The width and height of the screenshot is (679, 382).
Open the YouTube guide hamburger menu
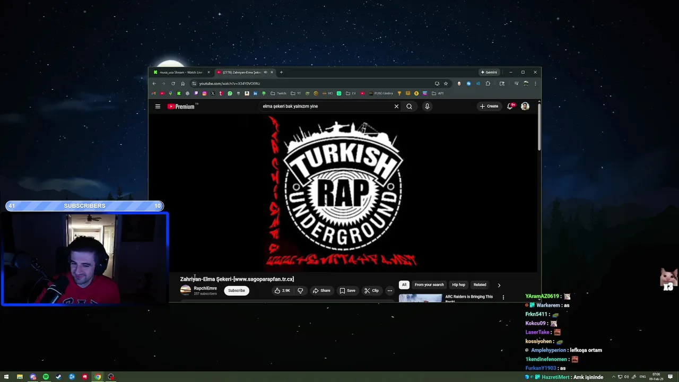click(x=158, y=107)
